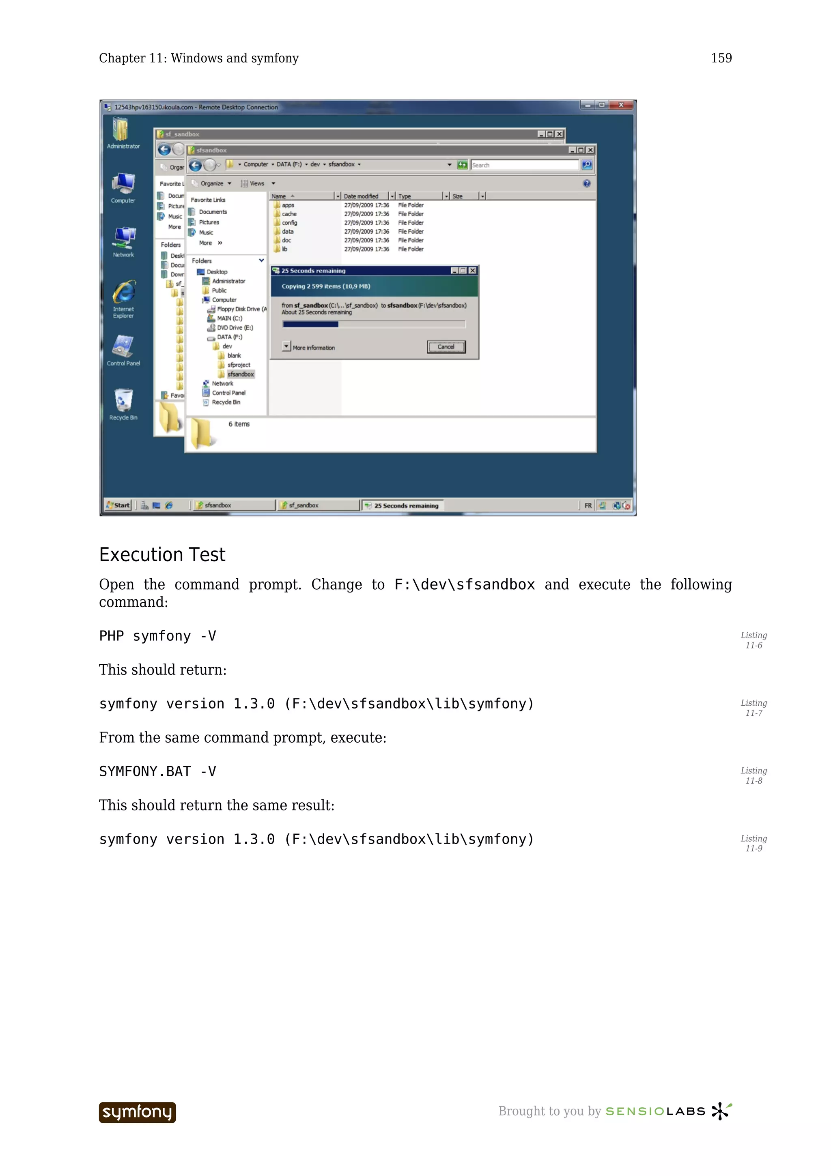The width and height of the screenshot is (831, 1176).
Task: Select Public in the folder tree
Action: tap(215, 290)
